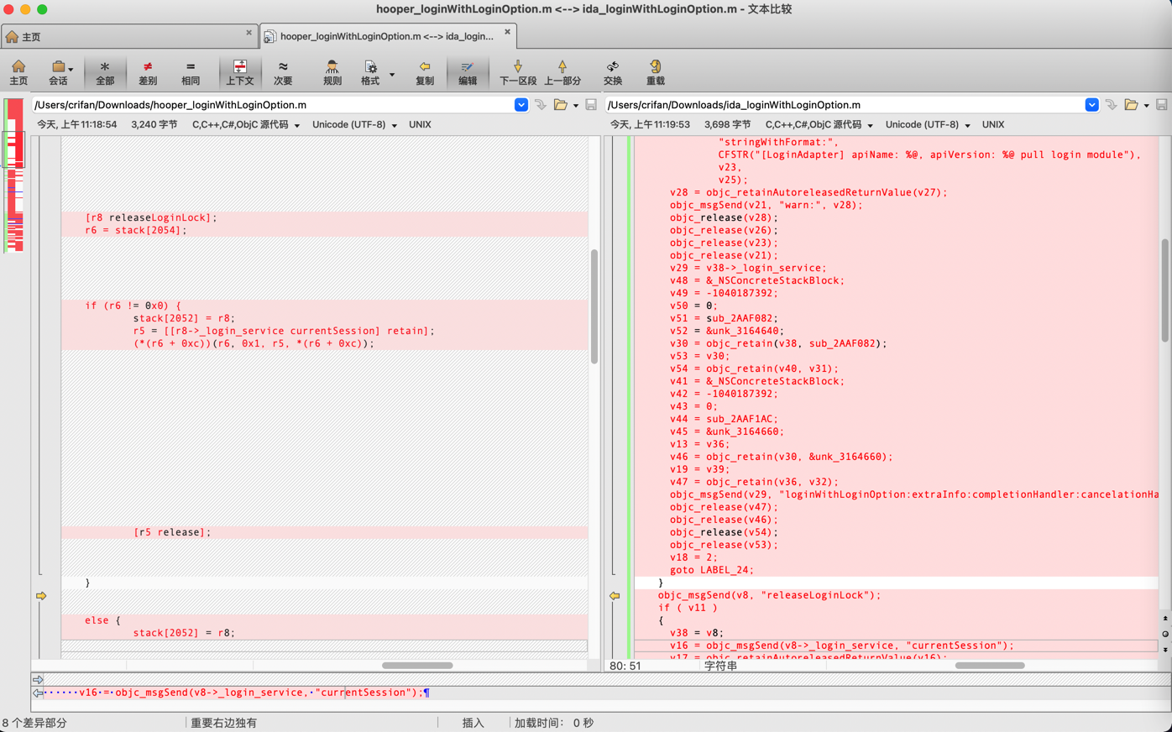Click '8 个差异部分' status bar text
1172x732 pixels.
[x=34, y=723]
